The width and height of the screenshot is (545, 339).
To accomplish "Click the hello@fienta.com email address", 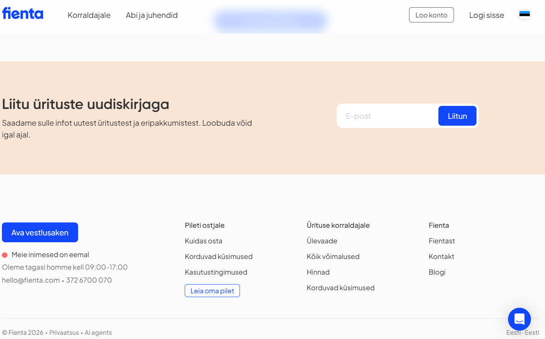I will tap(31, 280).
